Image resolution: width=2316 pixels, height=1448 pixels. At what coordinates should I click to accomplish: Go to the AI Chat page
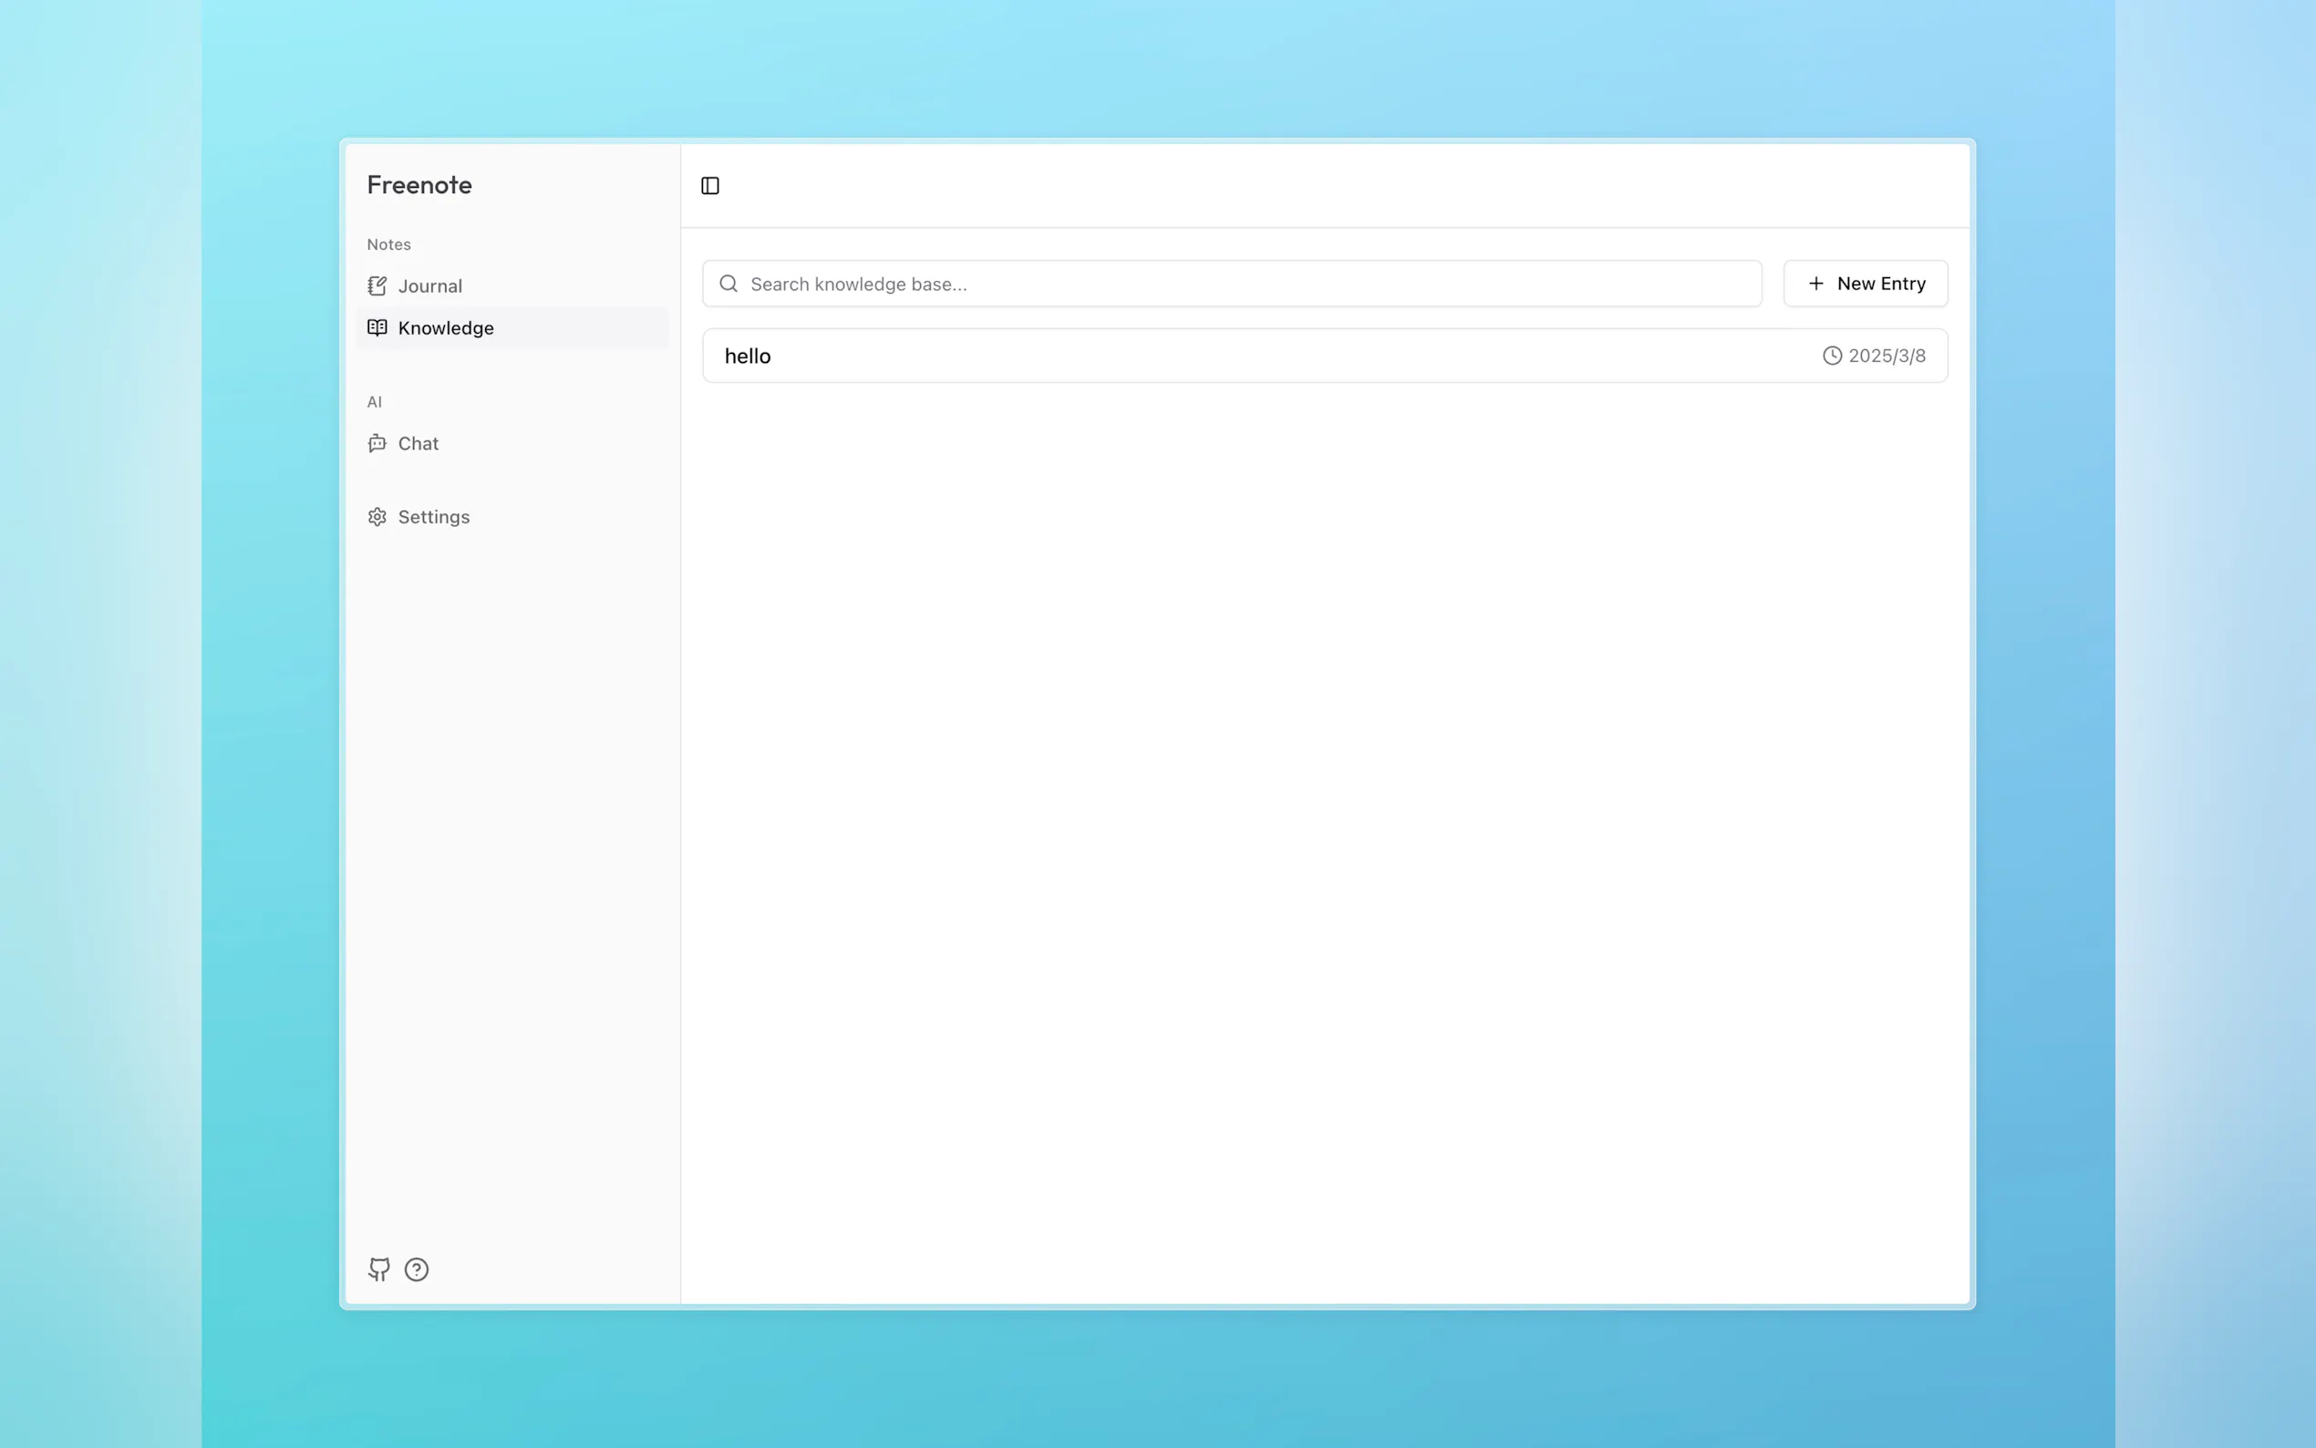418,443
